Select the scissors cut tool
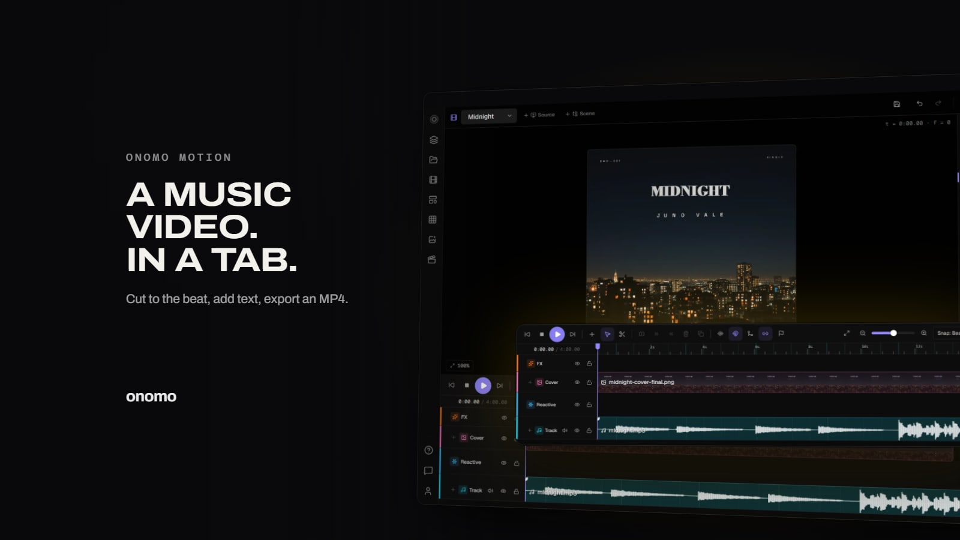960x540 pixels. click(x=622, y=334)
